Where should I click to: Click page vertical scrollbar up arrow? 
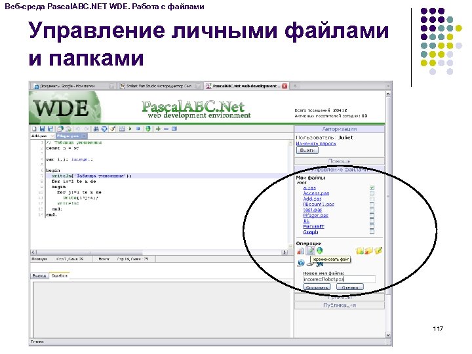click(388, 94)
